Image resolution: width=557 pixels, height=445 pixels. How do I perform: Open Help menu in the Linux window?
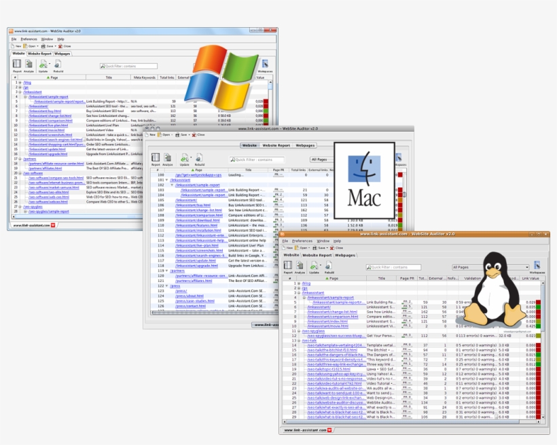[x=337, y=241]
